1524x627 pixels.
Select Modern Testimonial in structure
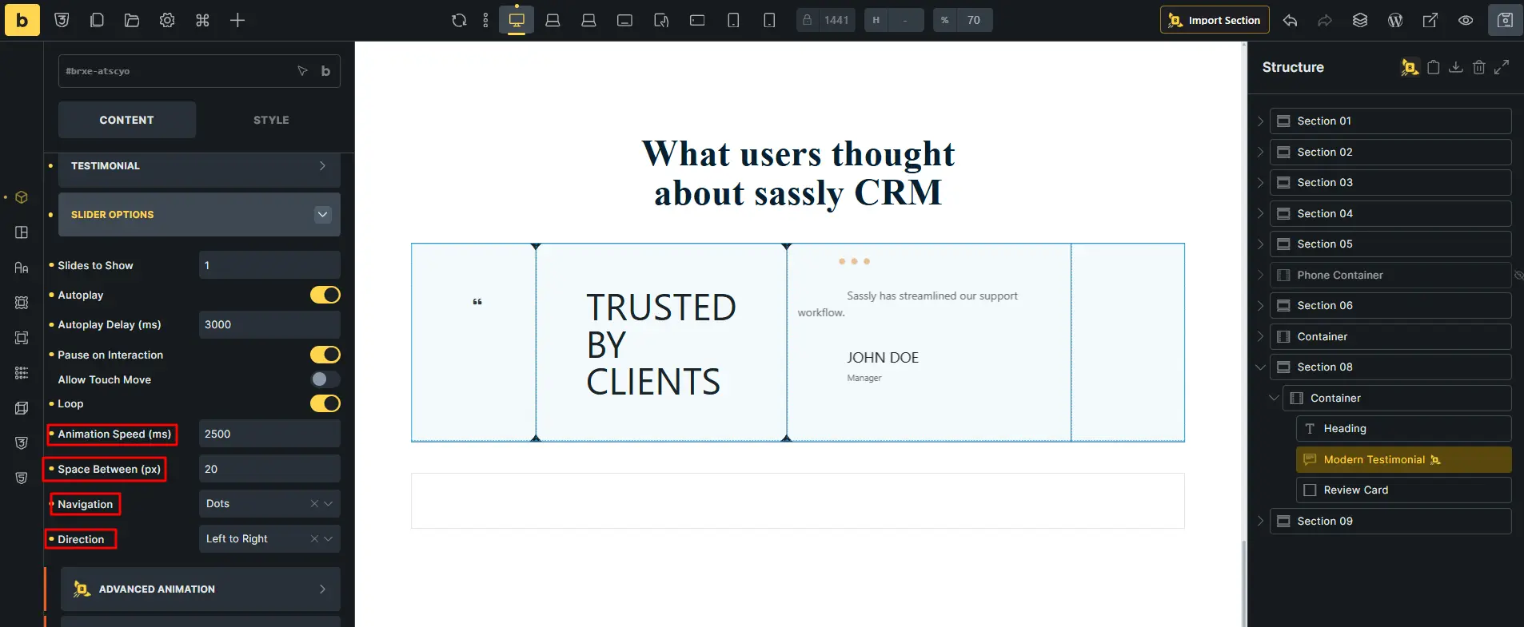(x=1403, y=459)
